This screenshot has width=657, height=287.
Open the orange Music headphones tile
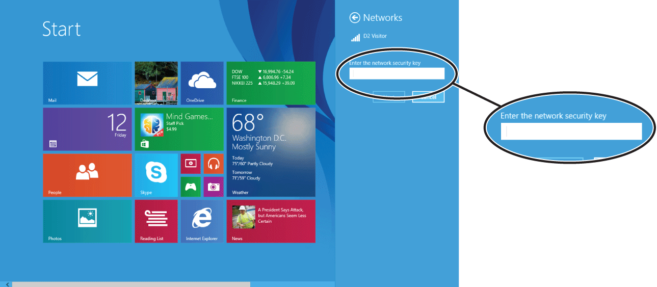click(x=214, y=164)
